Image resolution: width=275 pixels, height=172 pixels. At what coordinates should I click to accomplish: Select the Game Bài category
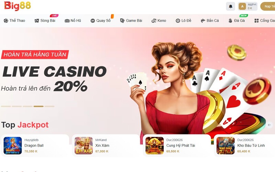(x=131, y=21)
